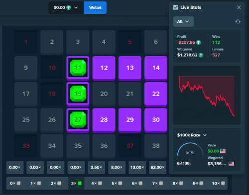
Task: Click the 6,413th race rank text
Action: coord(184,164)
